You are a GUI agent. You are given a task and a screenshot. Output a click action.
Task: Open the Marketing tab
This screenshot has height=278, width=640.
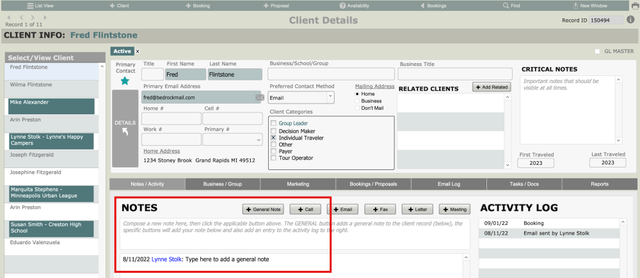coord(298,184)
